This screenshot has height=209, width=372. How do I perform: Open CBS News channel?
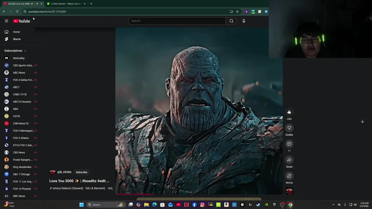click(x=19, y=152)
